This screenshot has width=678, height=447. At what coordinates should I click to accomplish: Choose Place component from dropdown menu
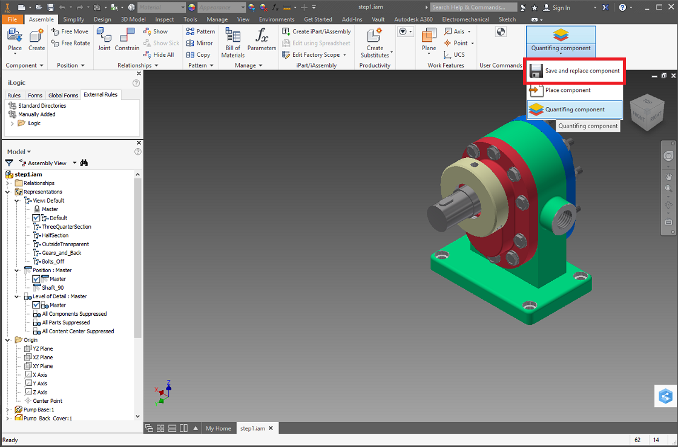tap(574, 90)
